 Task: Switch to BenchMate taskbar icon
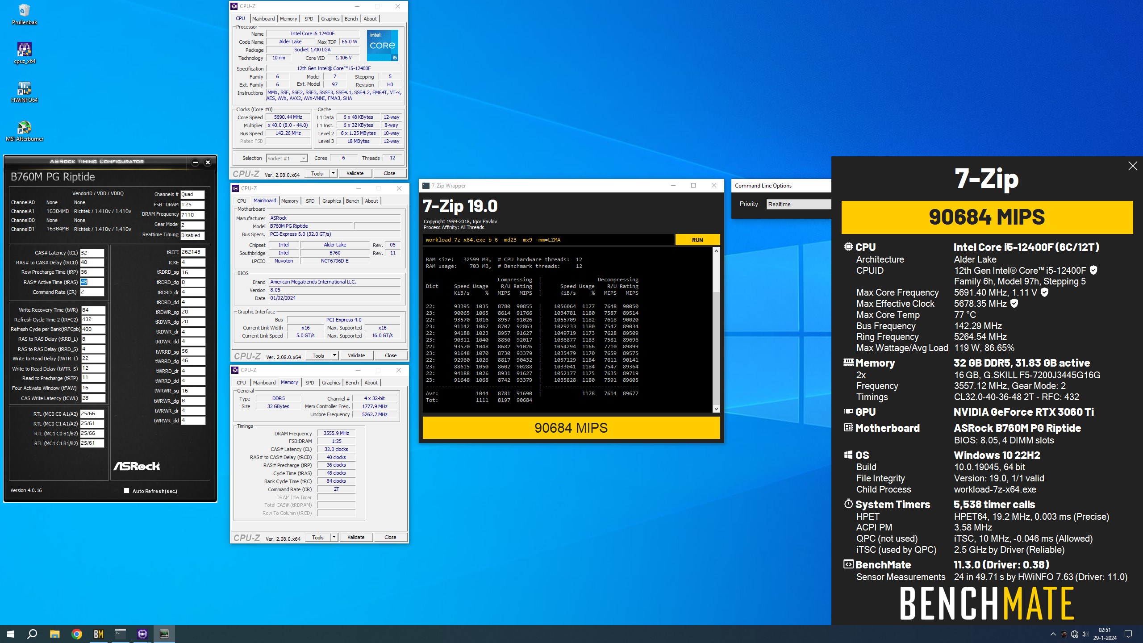click(99, 634)
